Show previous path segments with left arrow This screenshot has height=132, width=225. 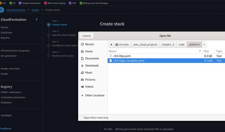pyautogui.click(x=111, y=45)
